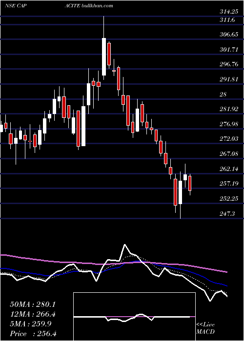Click the 267.08 price level label

228,154
